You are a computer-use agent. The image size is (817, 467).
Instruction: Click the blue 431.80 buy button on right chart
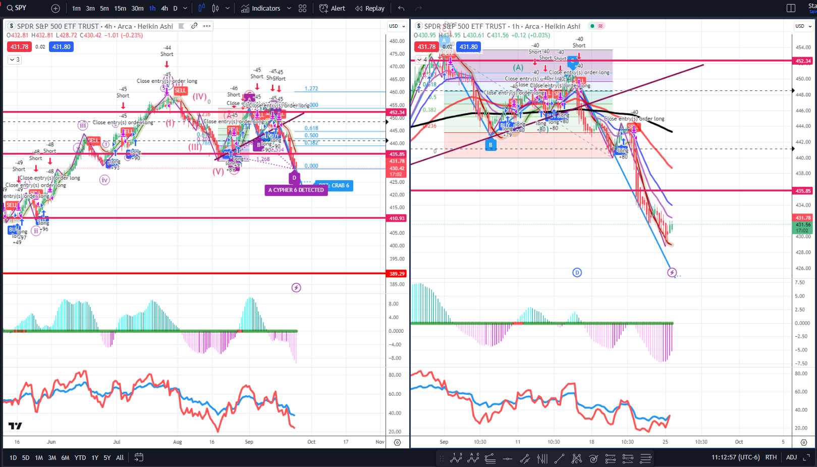click(468, 47)
